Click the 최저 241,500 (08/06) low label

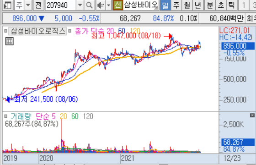point(46,99)
